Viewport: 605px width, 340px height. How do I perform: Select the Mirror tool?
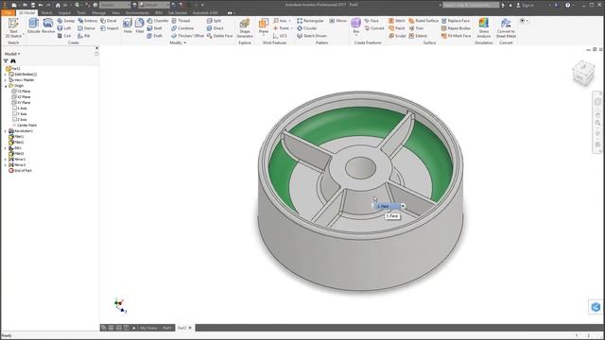[338, 21]
